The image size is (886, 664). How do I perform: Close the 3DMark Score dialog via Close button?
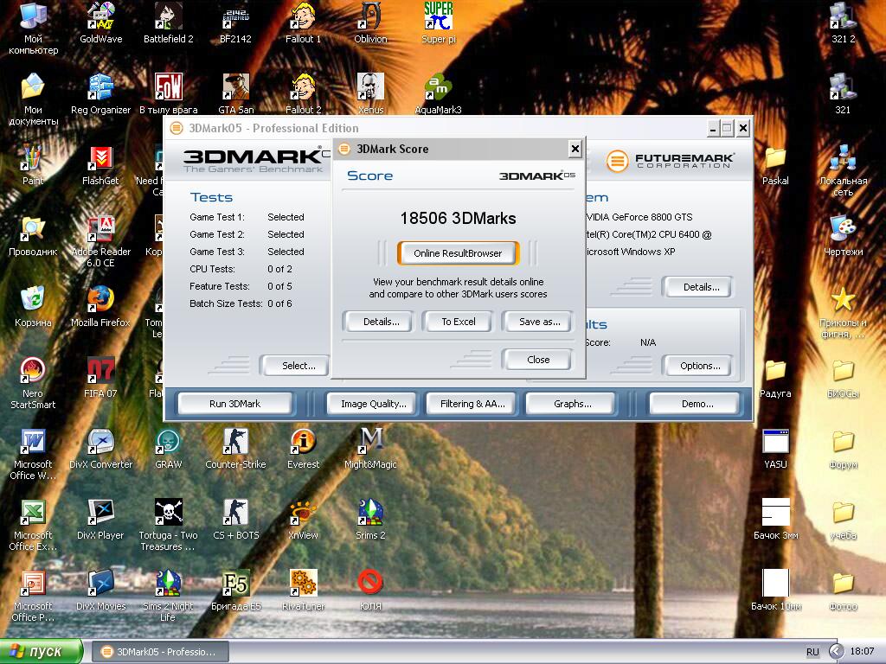(x=538, y=360)
